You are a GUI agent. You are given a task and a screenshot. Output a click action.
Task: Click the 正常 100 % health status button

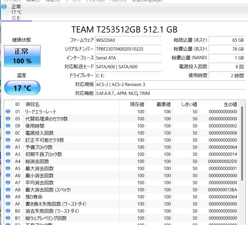(x=22, y=56)
